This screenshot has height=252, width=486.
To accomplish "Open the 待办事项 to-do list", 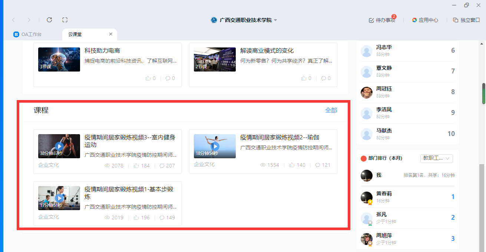I will 382,20.
